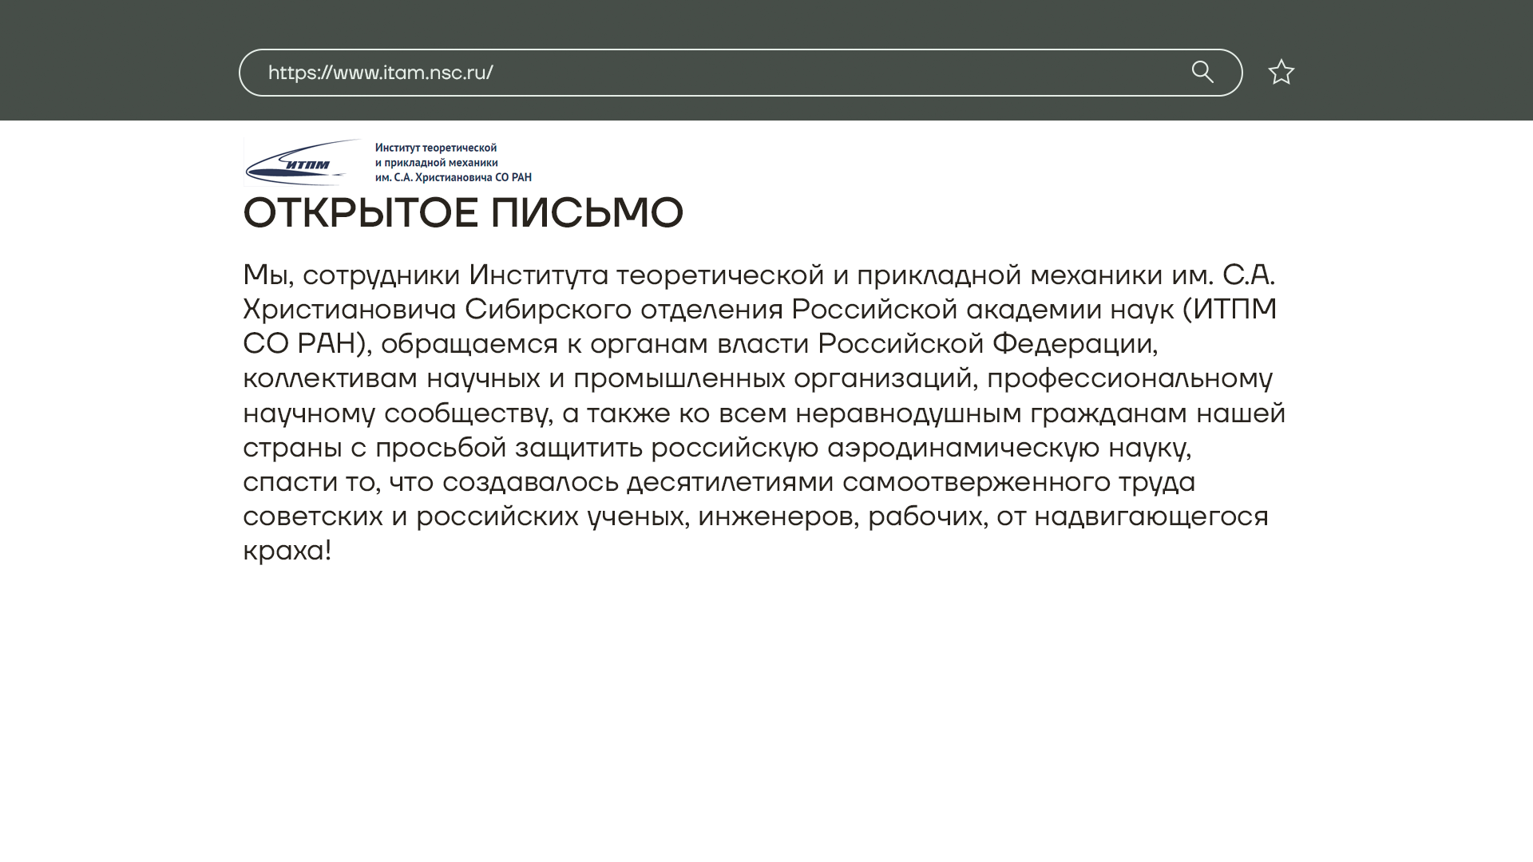Bookmark the page with the star icon
1533x862 pixels.
1281,73
